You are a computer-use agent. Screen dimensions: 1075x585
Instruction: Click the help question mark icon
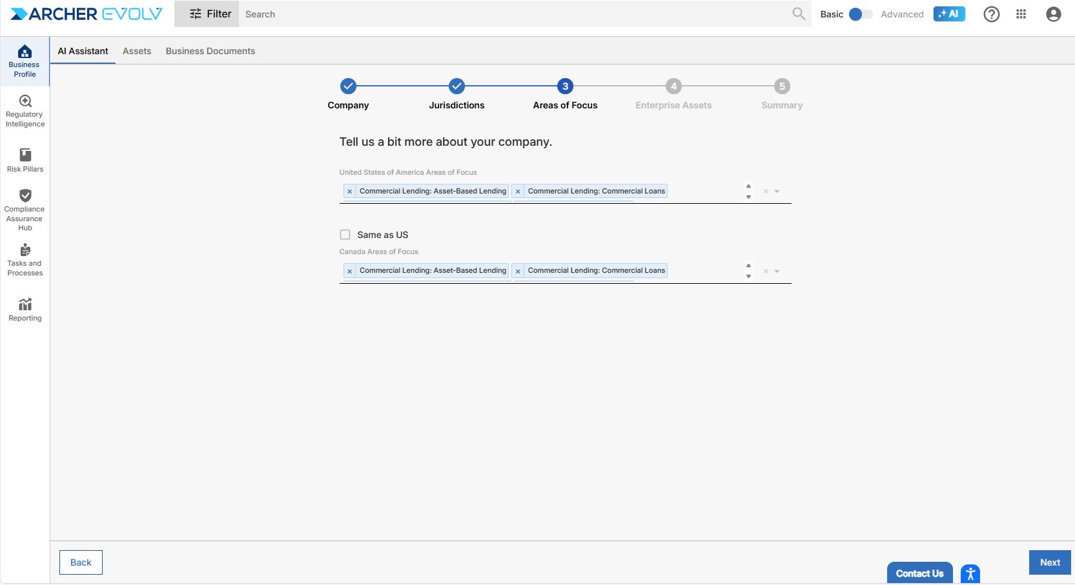(x=991, y=14)
